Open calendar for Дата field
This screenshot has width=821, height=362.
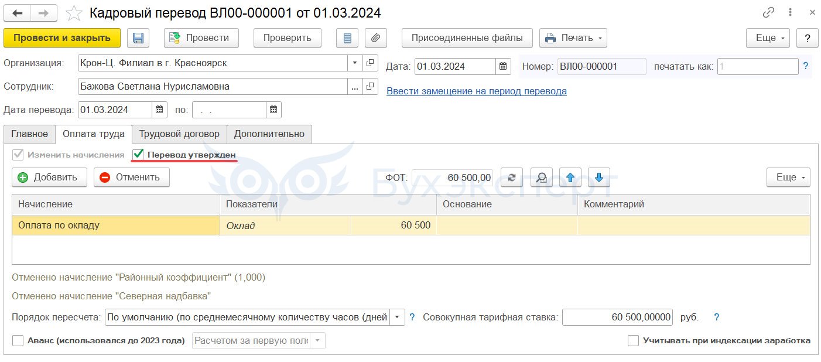click(504, 66)
